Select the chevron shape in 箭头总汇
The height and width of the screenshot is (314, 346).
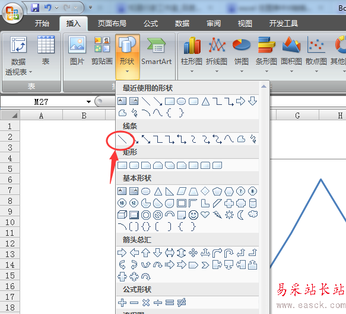205,265
